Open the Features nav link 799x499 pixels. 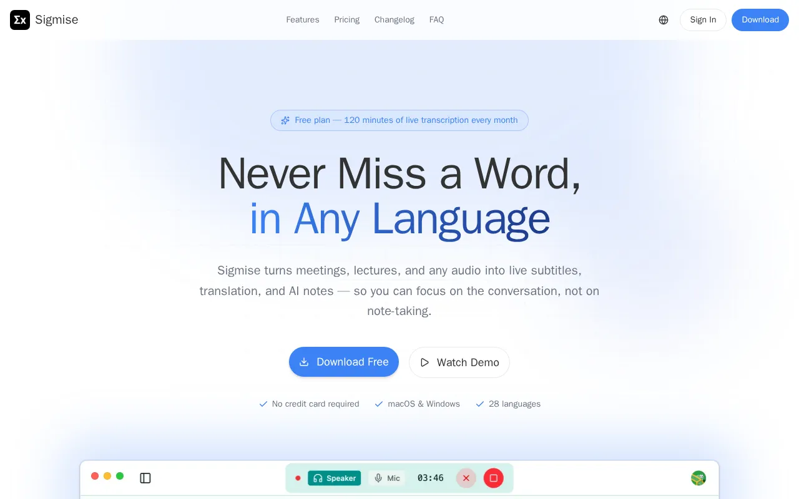(303, 20)
